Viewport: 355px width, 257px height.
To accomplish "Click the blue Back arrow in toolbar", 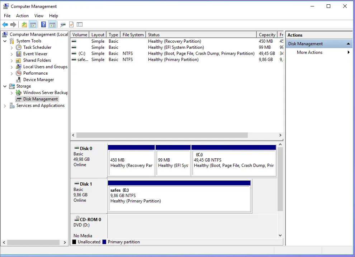I will [x=5, y=24].
